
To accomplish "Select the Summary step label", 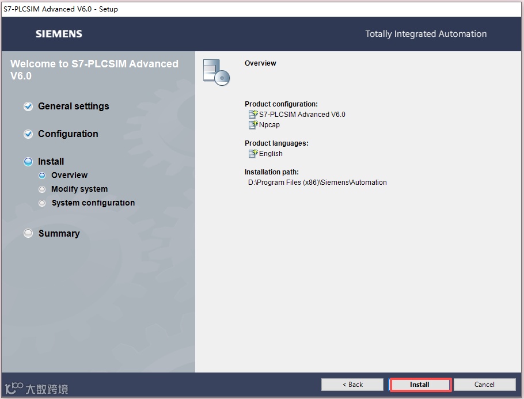I will 59,233.
